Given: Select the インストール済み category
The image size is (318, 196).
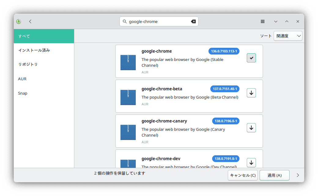Looking at the screenshot, I should 44,50.
